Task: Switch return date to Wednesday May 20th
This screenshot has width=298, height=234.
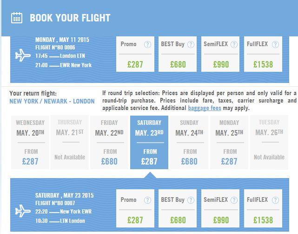Action: pos(30,142)
